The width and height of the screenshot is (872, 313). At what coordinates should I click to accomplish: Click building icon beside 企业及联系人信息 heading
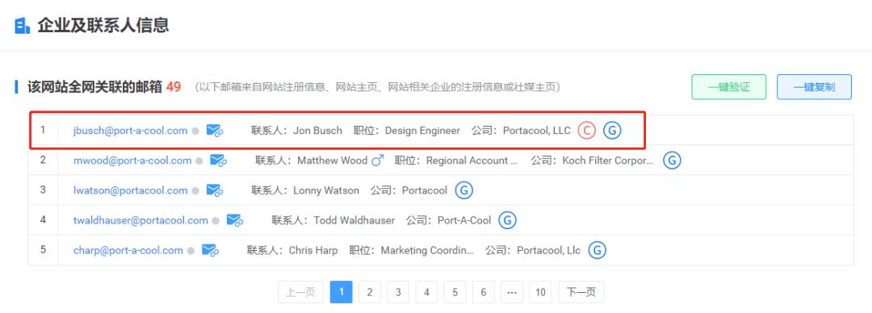click(23, 26)
